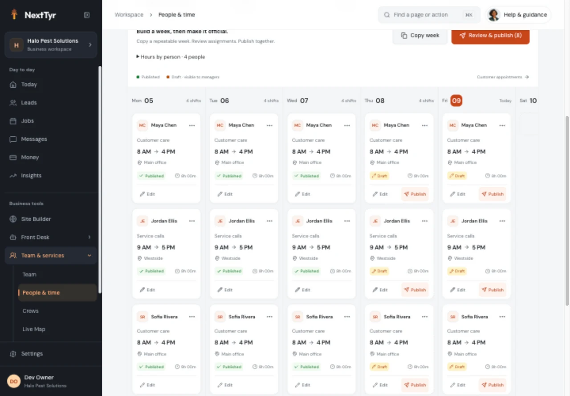Publish Sofia Rivera's Friday 09 draft shift

click(x=492, y=385)
